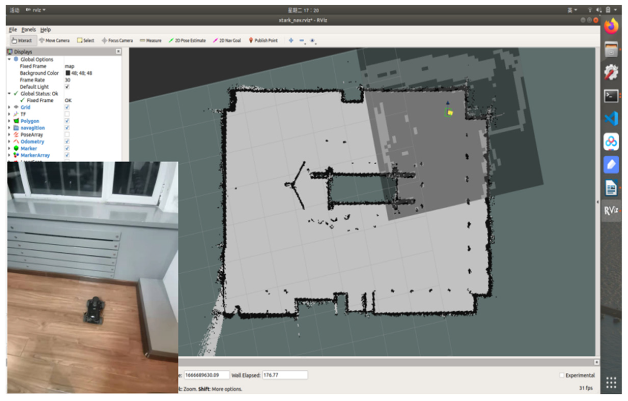Screen dimensions: 628x401
Task: Select the Focus Camera tool
Action: point(117,40)
